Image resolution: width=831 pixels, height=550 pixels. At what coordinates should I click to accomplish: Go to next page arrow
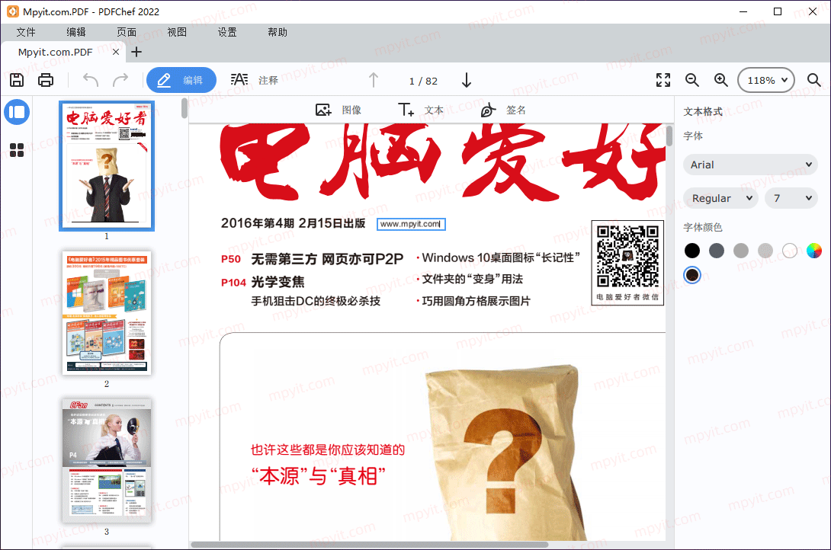tap(467, 81)
